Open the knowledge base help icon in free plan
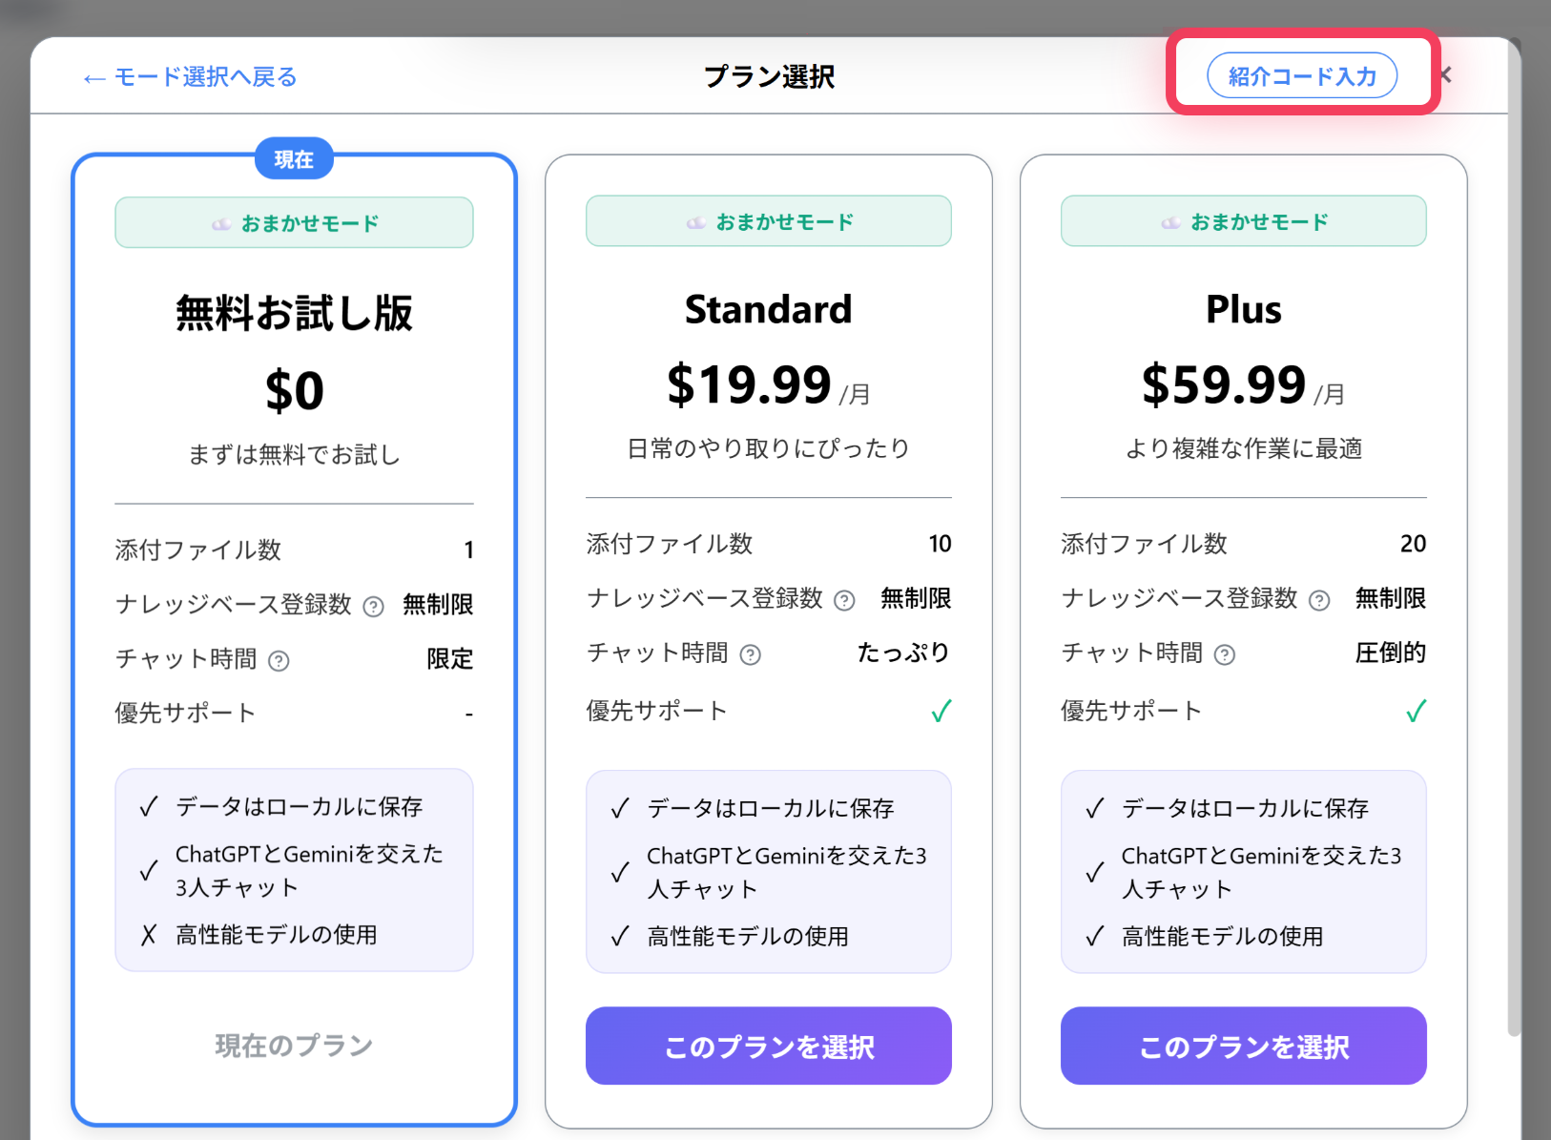The width and height of the screenshot is (1551, 1140). (x=373, y=606)
